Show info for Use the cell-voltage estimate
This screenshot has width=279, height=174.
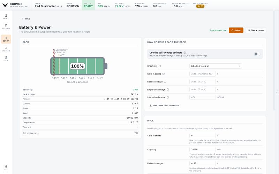click(185, 53)
